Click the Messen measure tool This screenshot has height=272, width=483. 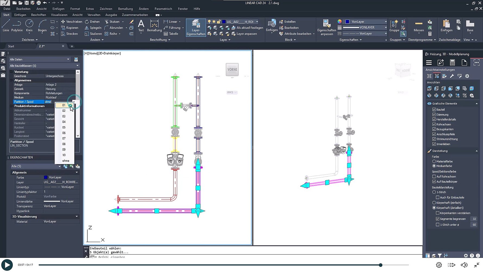coord(419,26)
